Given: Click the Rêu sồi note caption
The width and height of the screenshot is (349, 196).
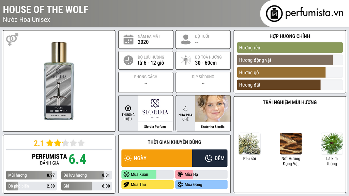Looking at the screenshot, I should pyautogui.click(x=249, y=159).
